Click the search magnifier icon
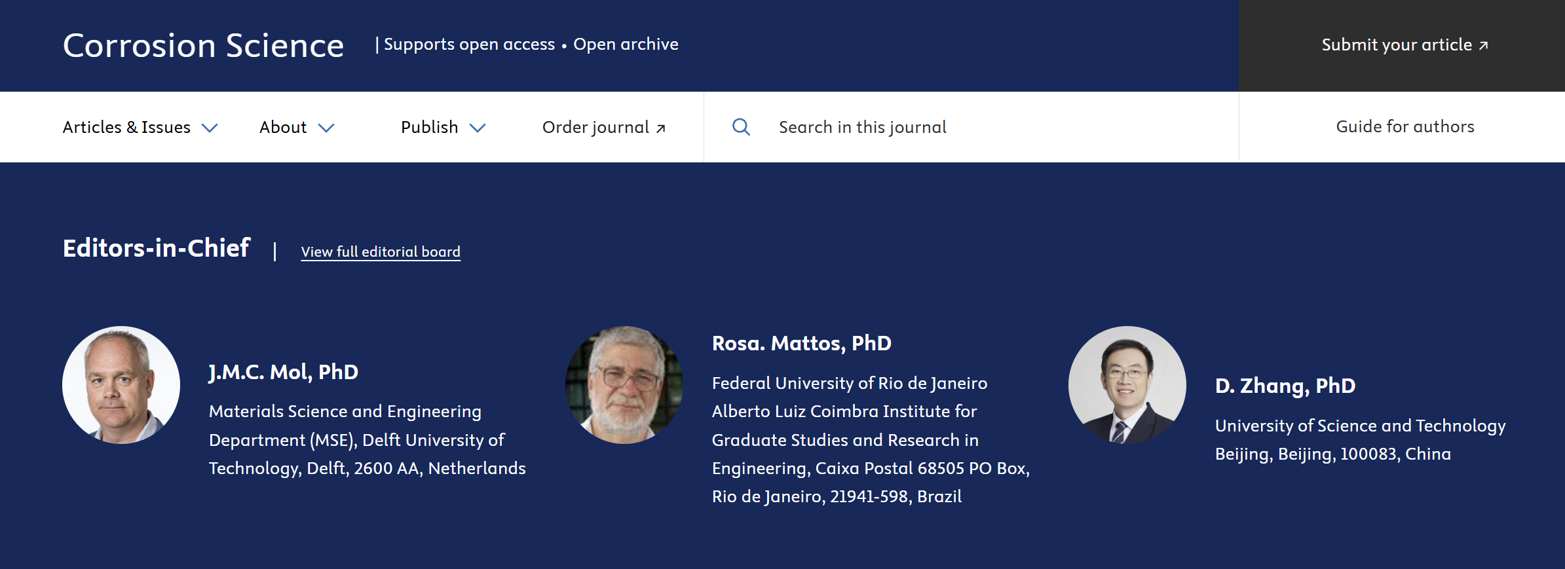The image size is (1565, 569). (741, 127)
